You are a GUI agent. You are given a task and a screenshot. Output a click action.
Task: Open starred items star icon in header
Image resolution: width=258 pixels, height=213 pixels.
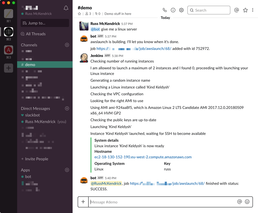pos(245,10)
